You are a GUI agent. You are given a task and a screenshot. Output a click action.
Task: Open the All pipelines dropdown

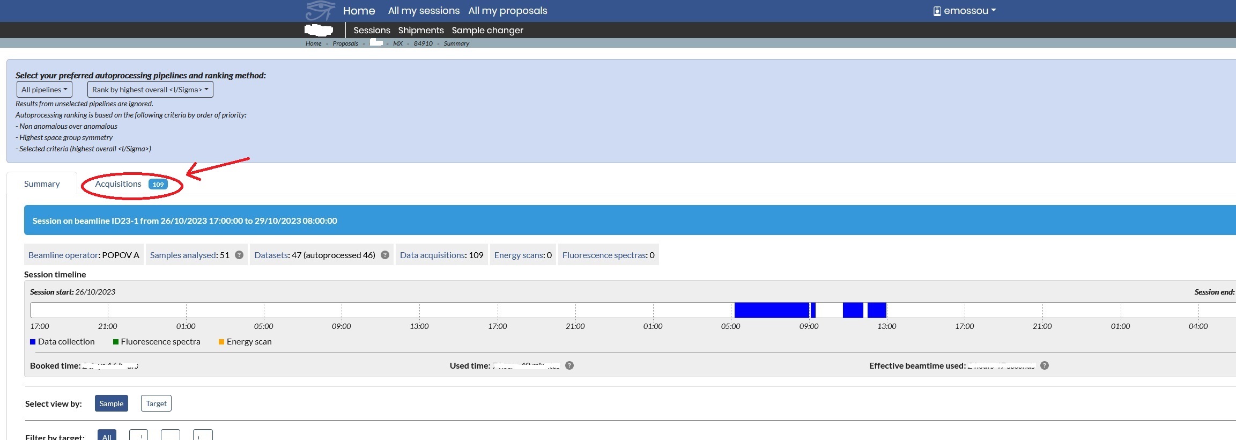(45, 90)
